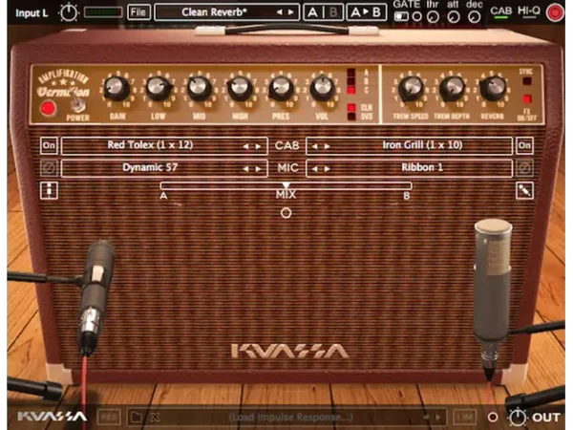Select the OVD overdrive mode LED

[351, 117]
